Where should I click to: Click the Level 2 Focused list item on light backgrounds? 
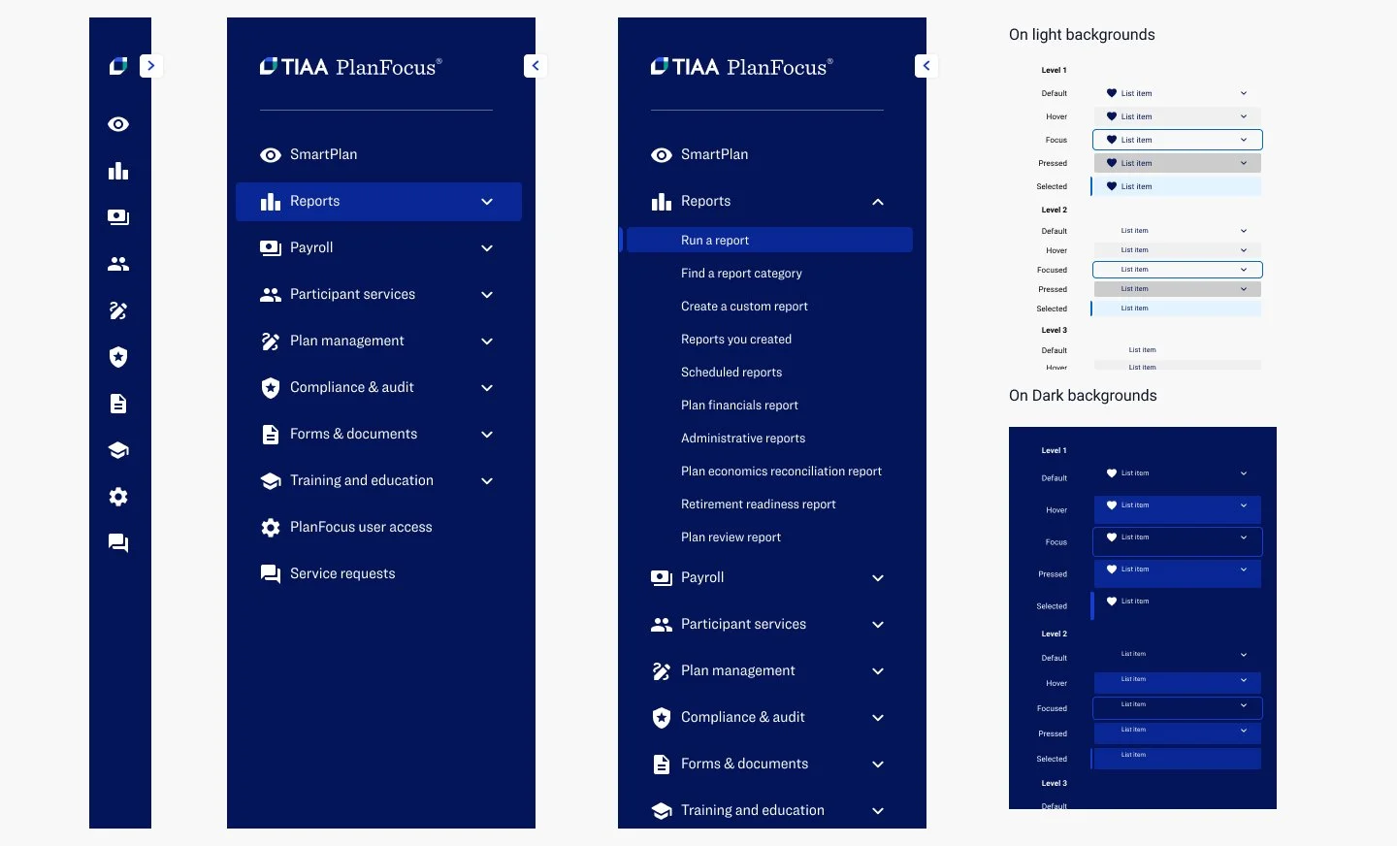pyautogui.click(x=1177, y=270)
